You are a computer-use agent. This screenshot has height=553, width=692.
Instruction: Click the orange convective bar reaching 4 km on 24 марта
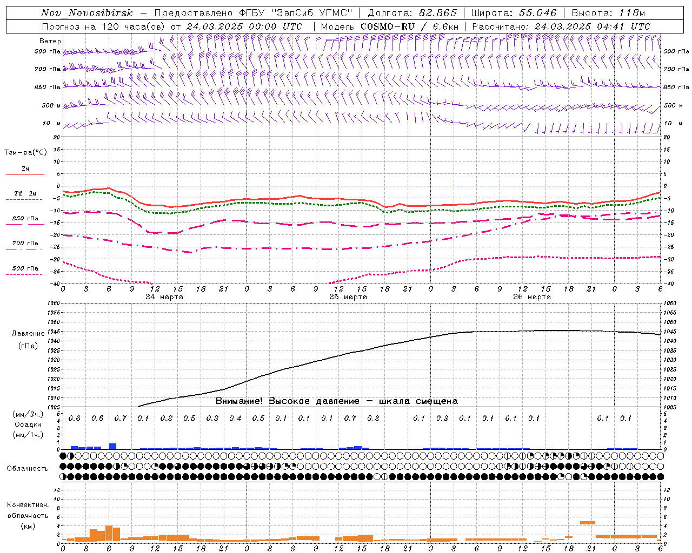(x=109, y=534)
